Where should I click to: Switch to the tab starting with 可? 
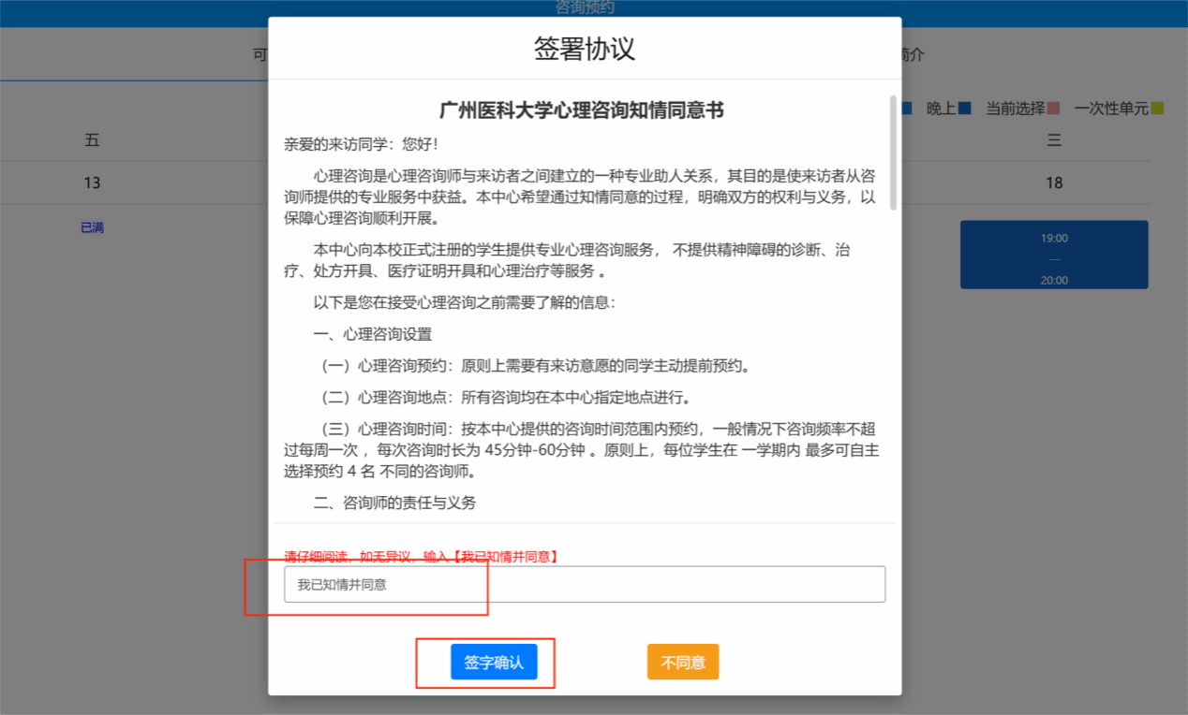click(x=260, y=54)
